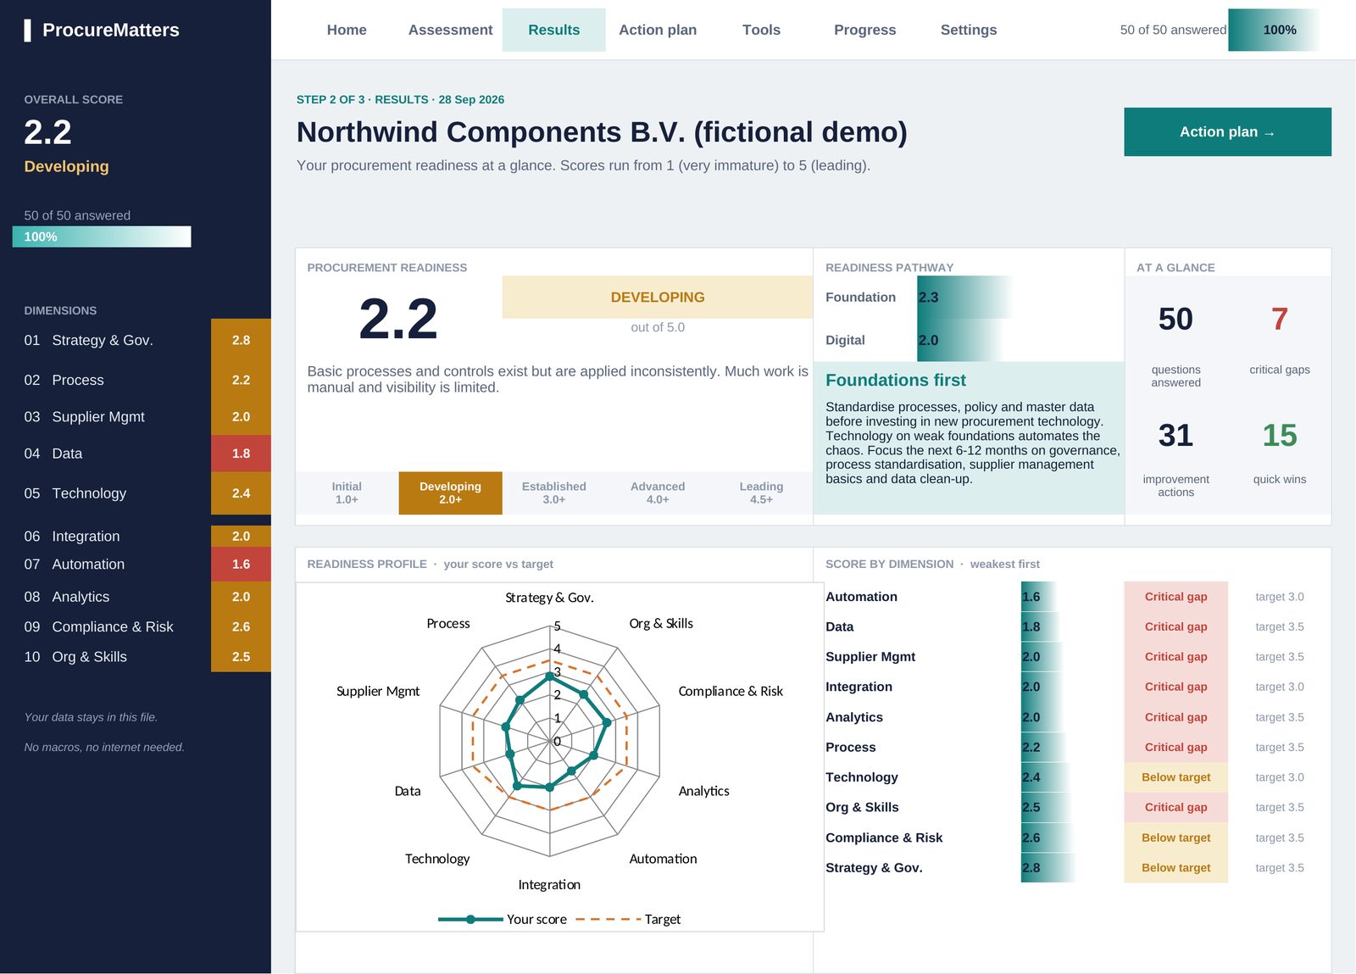Select the Results tab

pos(553,30)
